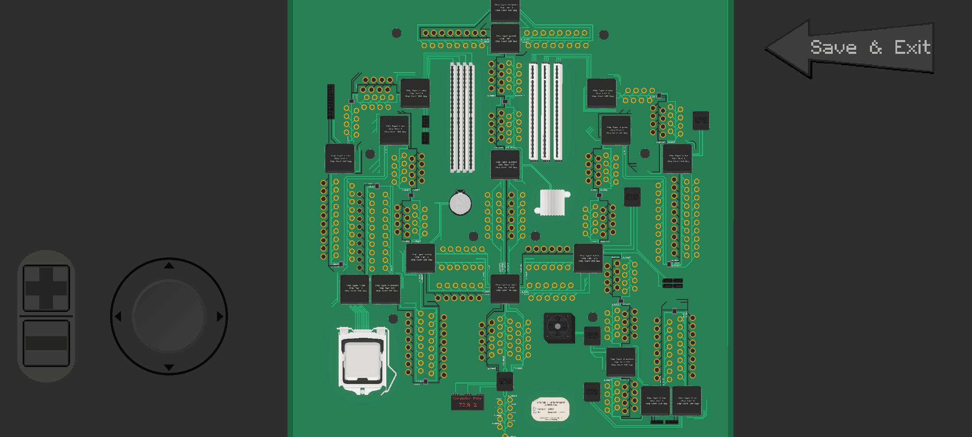Click the central chip between the slots
The image size is (972, 437).
505,165
